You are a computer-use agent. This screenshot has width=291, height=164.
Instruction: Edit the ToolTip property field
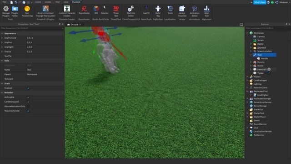45,56
